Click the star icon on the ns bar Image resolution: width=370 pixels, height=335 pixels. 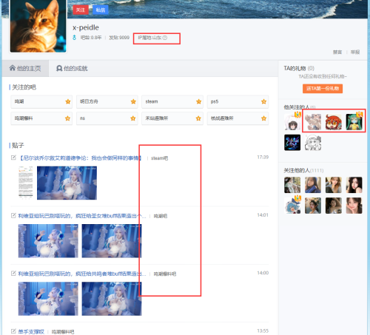[x=133, y=118]
